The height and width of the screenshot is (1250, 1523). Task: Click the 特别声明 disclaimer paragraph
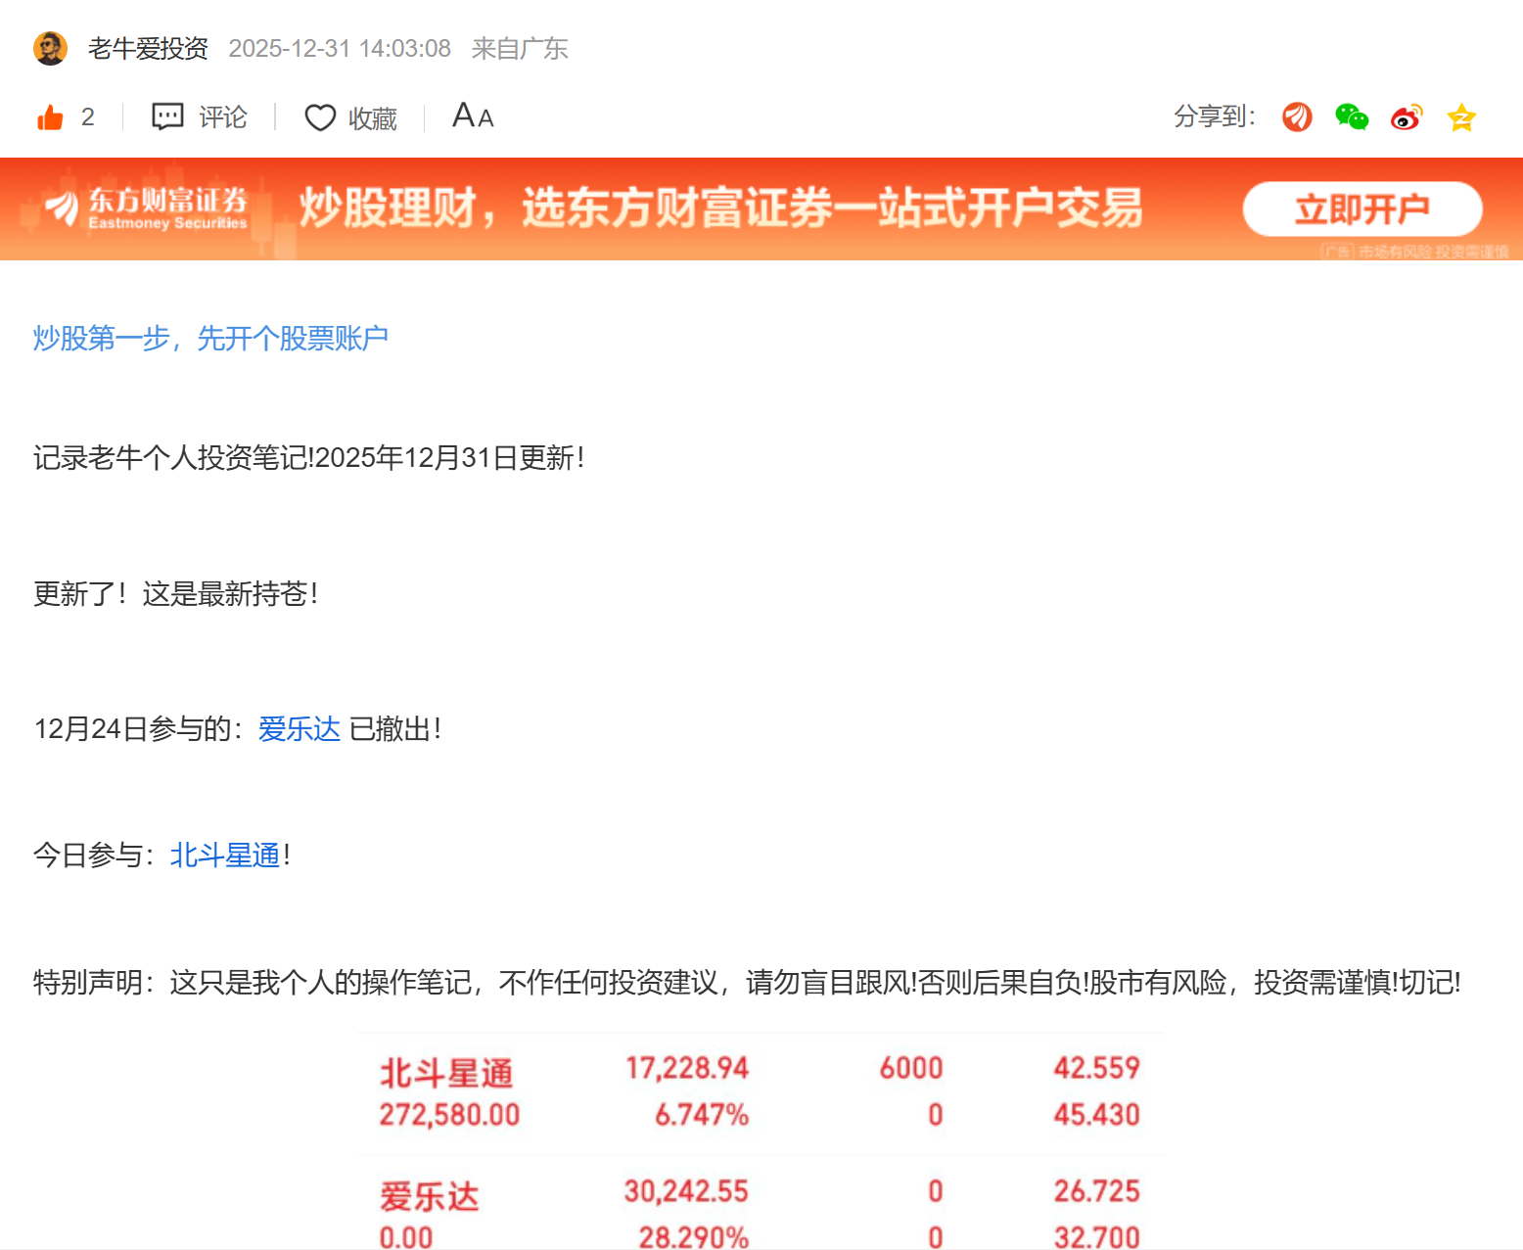[747, 982]
